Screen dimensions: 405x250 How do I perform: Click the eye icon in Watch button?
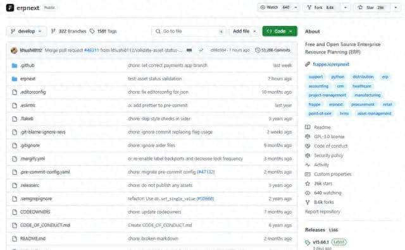(x=263, y=8)
